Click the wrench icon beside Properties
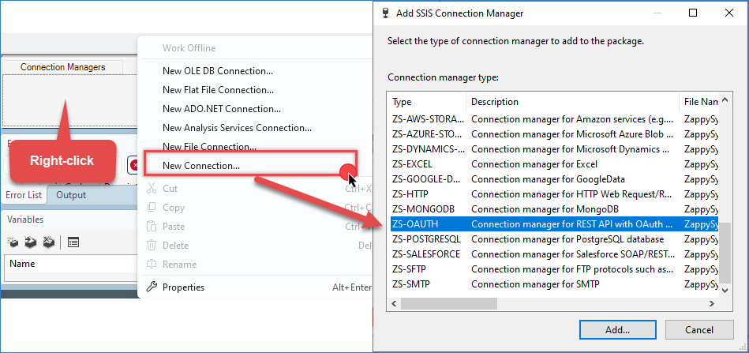This screenshot has height=353, width=749. [152, 287]
